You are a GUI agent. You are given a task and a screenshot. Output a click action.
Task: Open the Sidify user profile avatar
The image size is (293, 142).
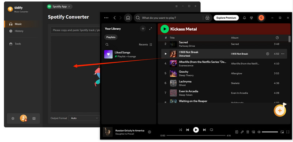[x=23, y=118]
